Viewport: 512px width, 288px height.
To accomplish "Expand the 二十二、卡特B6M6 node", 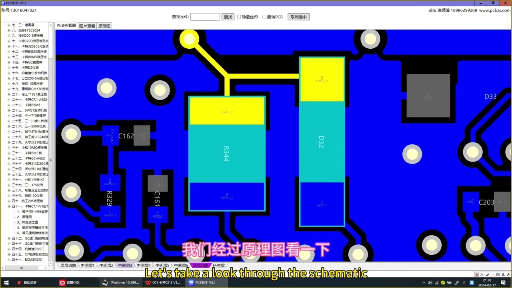I will [x=9, y=105].
